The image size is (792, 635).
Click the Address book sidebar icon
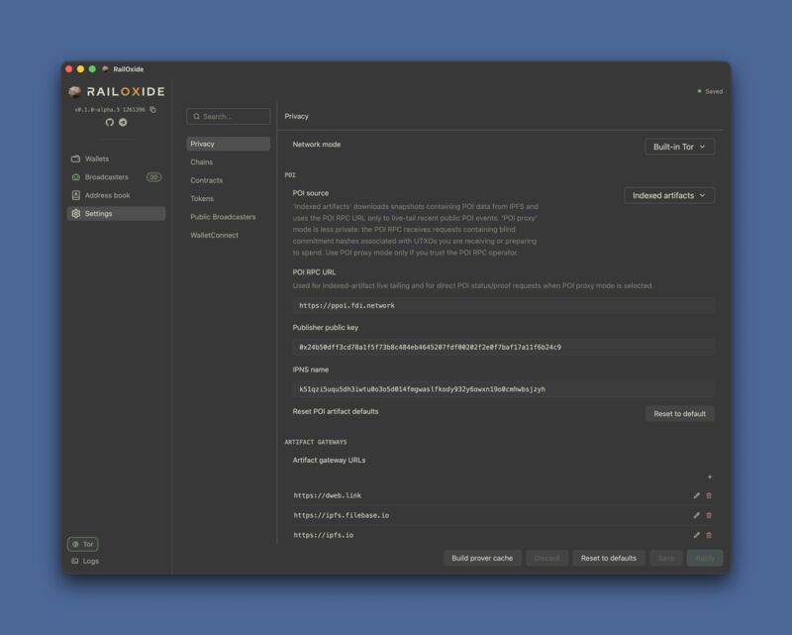point(76,195)
